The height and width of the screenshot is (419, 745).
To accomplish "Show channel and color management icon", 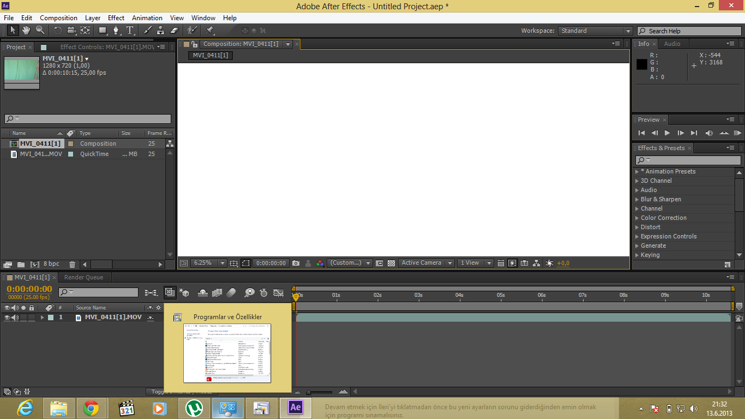I will pos(320,263).
